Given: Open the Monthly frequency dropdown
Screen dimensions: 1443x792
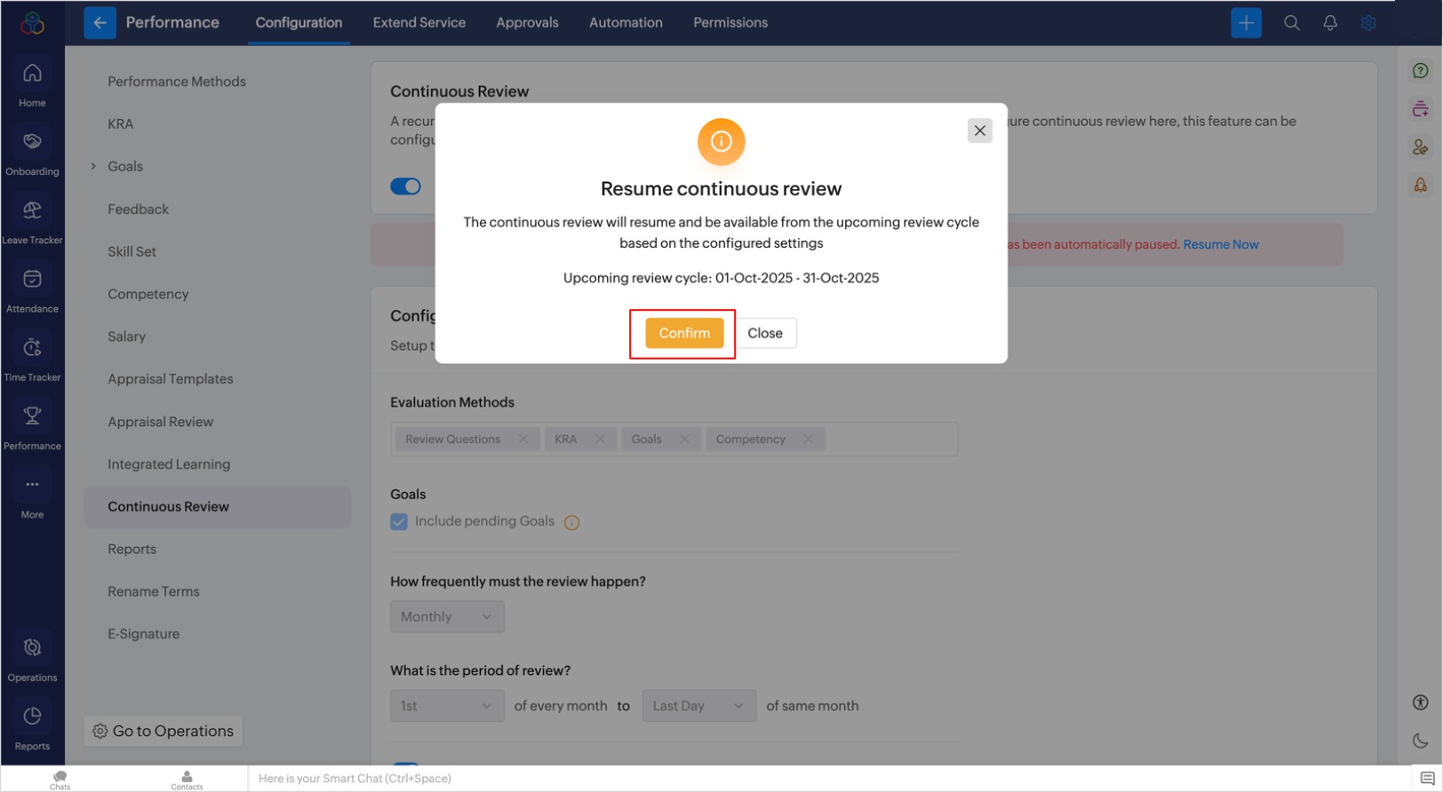Looking at the screenshot, I should [x=447, y=617].
